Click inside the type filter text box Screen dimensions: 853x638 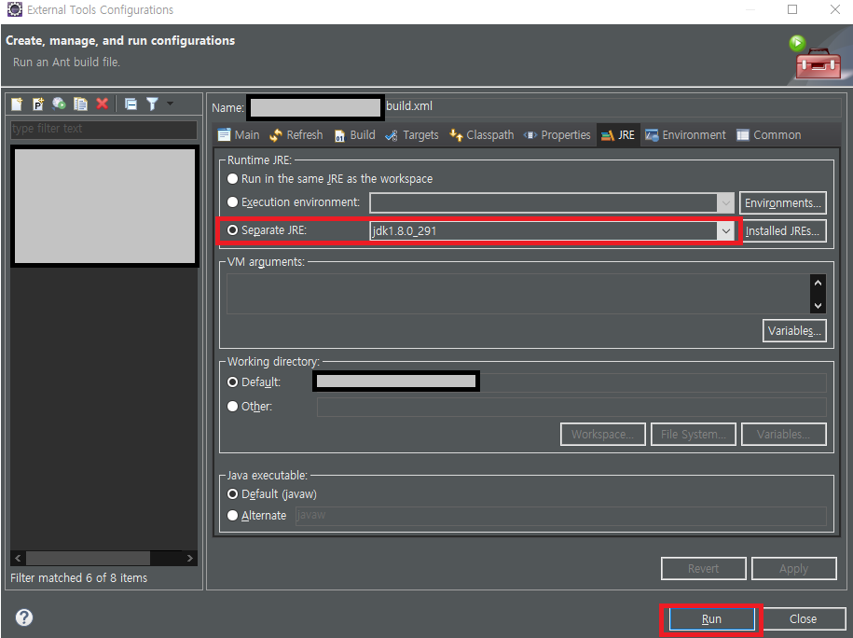pos(103,129)
